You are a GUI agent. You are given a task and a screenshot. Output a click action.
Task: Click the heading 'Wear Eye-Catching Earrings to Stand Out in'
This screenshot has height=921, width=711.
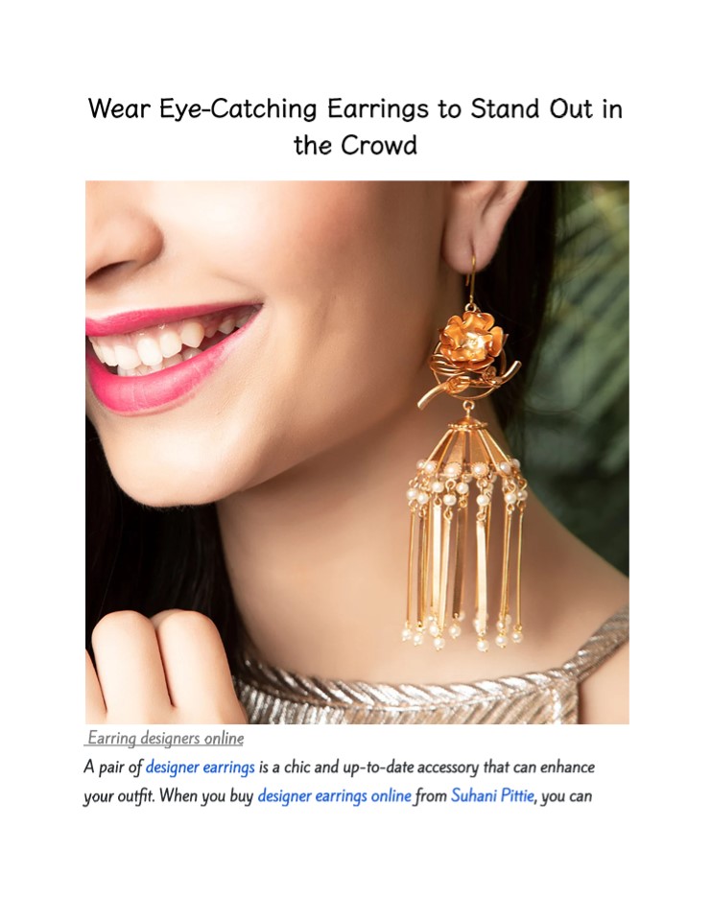[x=355, y=109]
